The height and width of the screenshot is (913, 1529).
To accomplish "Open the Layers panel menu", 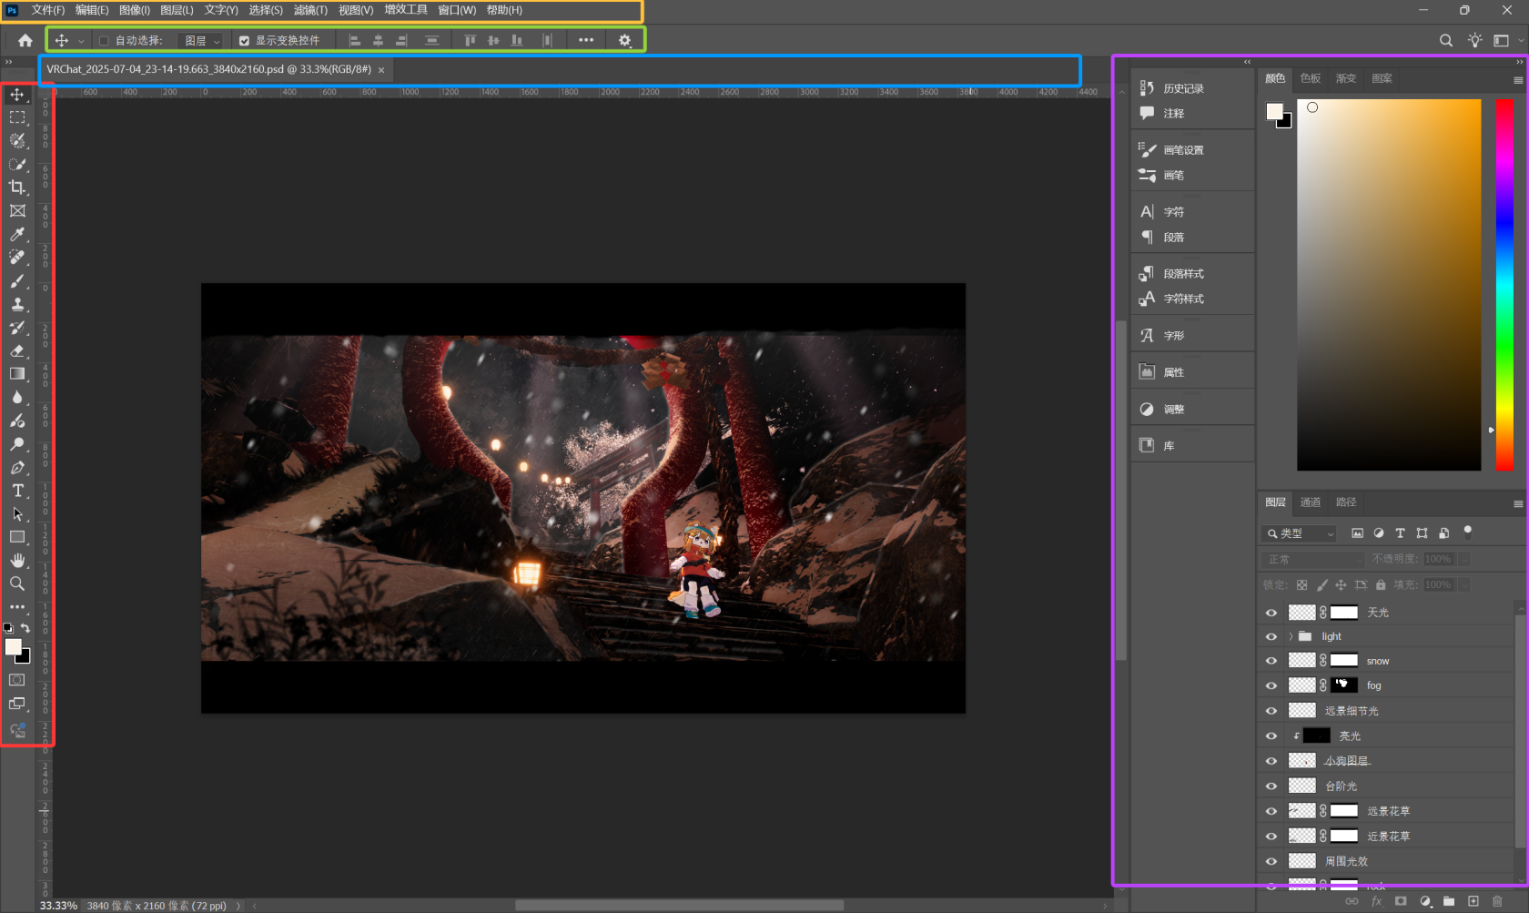I will (x=1518, y=503).
